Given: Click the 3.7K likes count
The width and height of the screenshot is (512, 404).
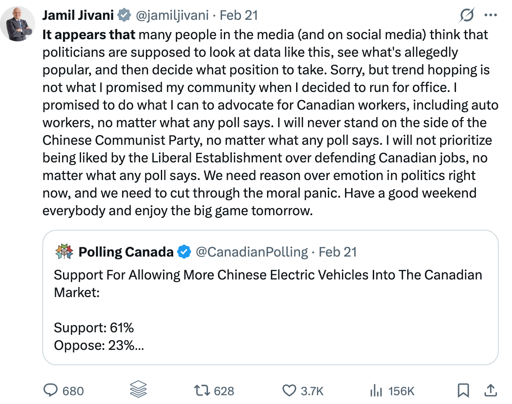Looking at the screenshot, I should click(x=311, y=390).
